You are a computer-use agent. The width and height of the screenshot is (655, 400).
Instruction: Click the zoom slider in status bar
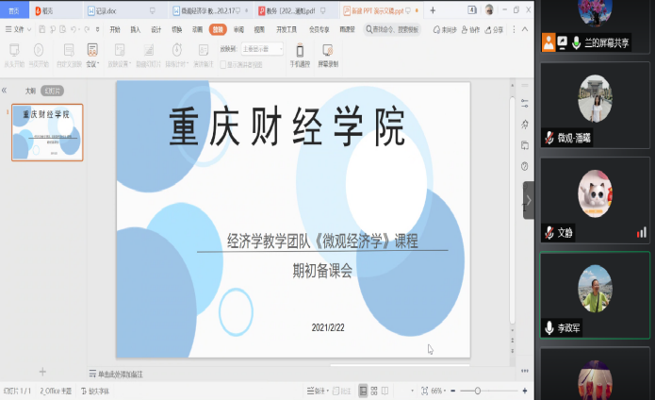pos(478,391)
